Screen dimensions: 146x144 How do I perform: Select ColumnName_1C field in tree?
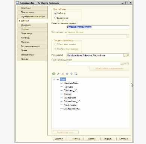click(72, 102)
